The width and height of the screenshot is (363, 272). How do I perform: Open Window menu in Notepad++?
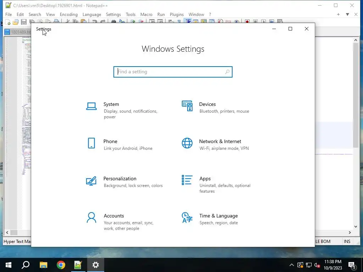196,14
